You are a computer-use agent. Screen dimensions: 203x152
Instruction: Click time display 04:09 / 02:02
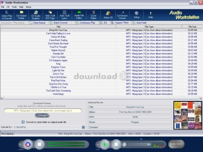(176, 144)
